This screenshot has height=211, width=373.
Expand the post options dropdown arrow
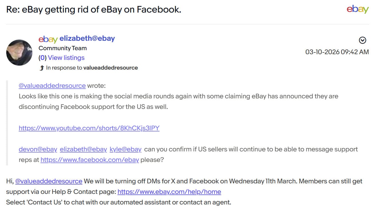(x=362, y=40)
